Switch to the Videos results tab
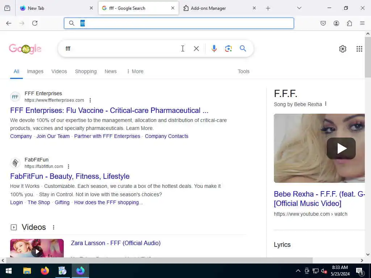 pyautogui.click(x=59, y=71)
